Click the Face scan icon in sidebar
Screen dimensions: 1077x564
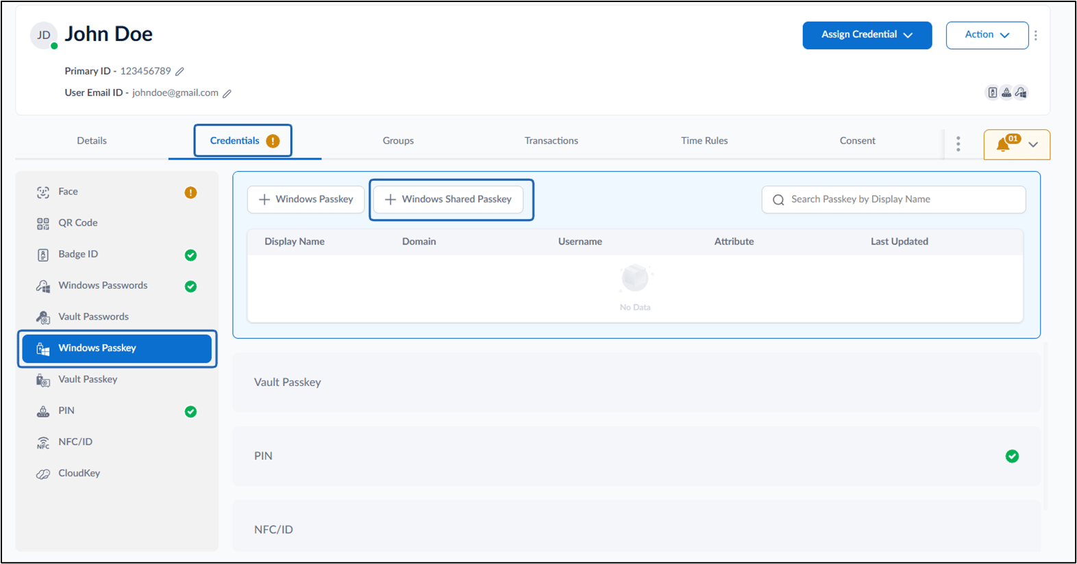pos(43,192)
